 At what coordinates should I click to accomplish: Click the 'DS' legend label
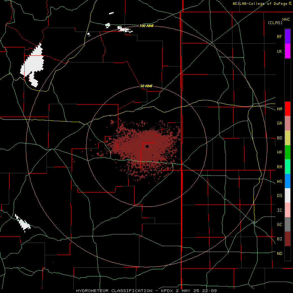point(279,196)
